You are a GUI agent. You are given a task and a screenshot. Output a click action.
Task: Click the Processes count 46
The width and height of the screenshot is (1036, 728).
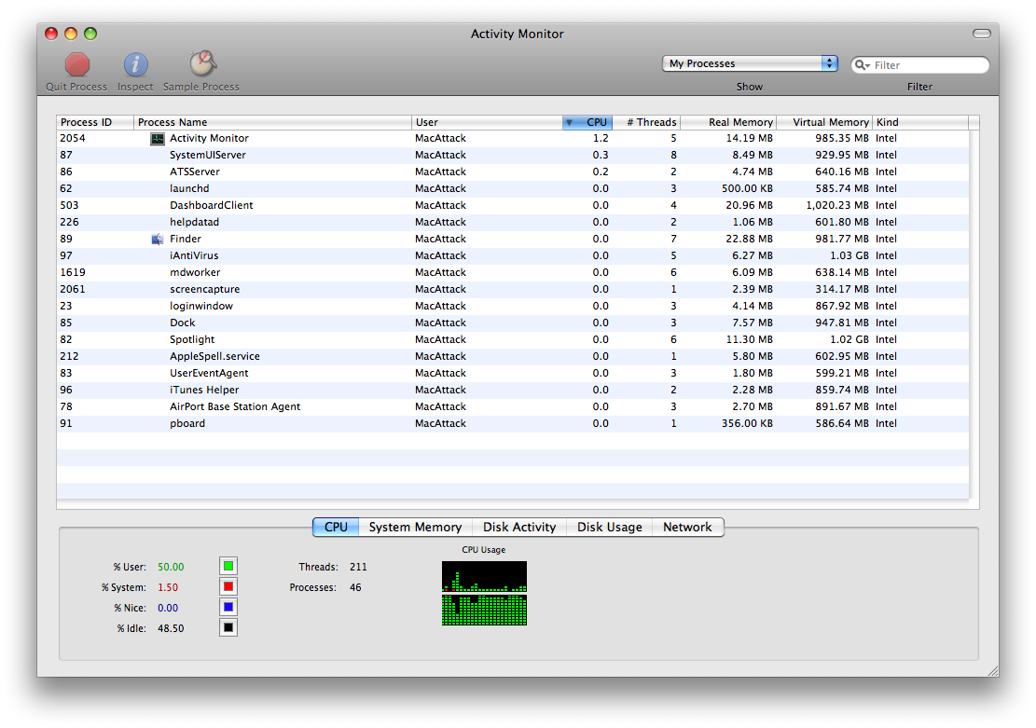coord(355,587)
